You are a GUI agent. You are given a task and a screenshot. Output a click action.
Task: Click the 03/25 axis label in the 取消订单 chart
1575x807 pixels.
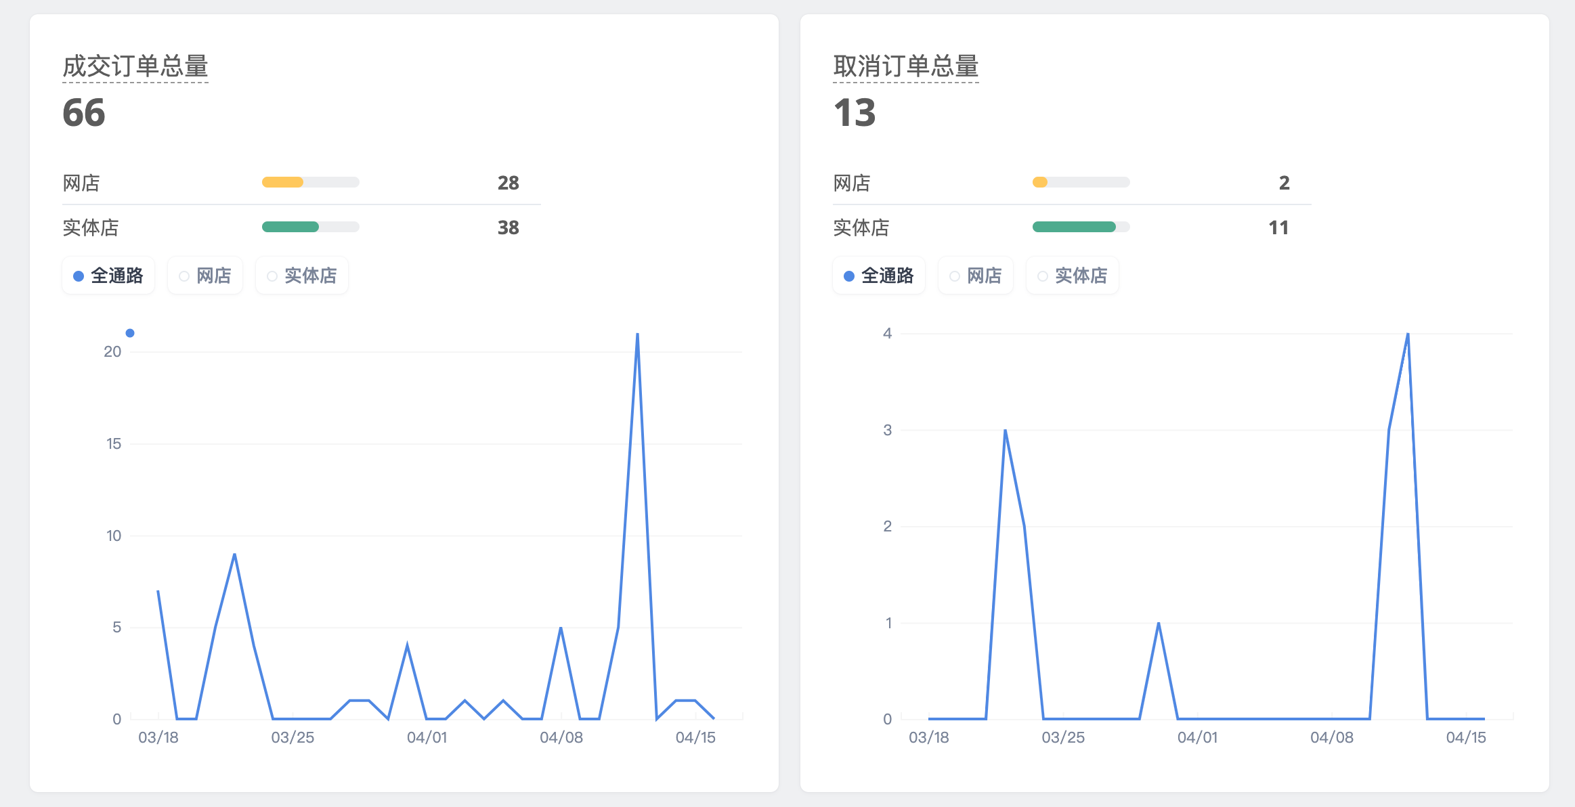pos(1063,737)
